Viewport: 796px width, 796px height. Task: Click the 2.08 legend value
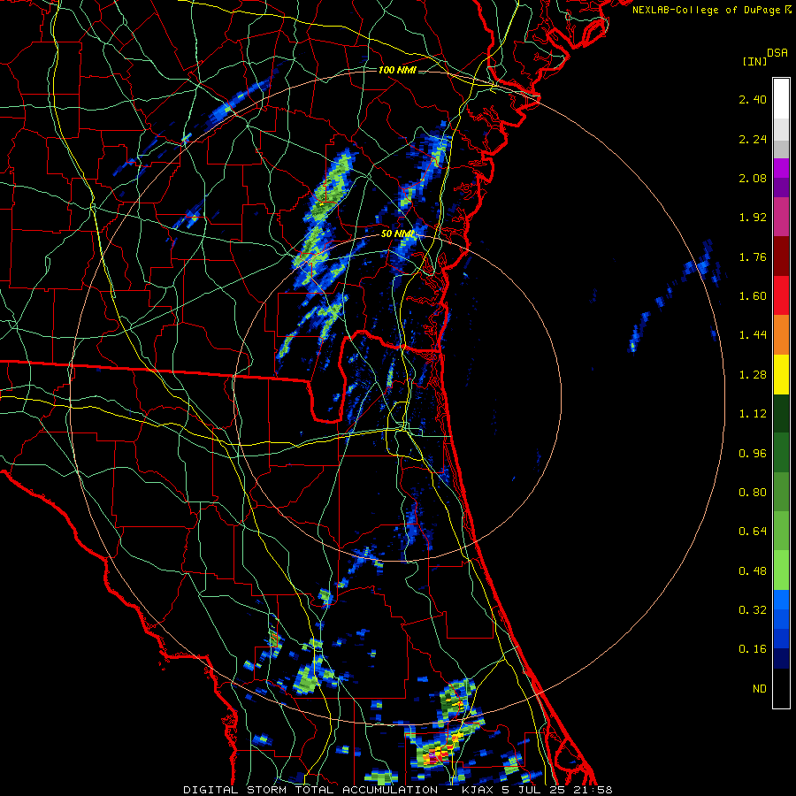(x=753, y=178)
